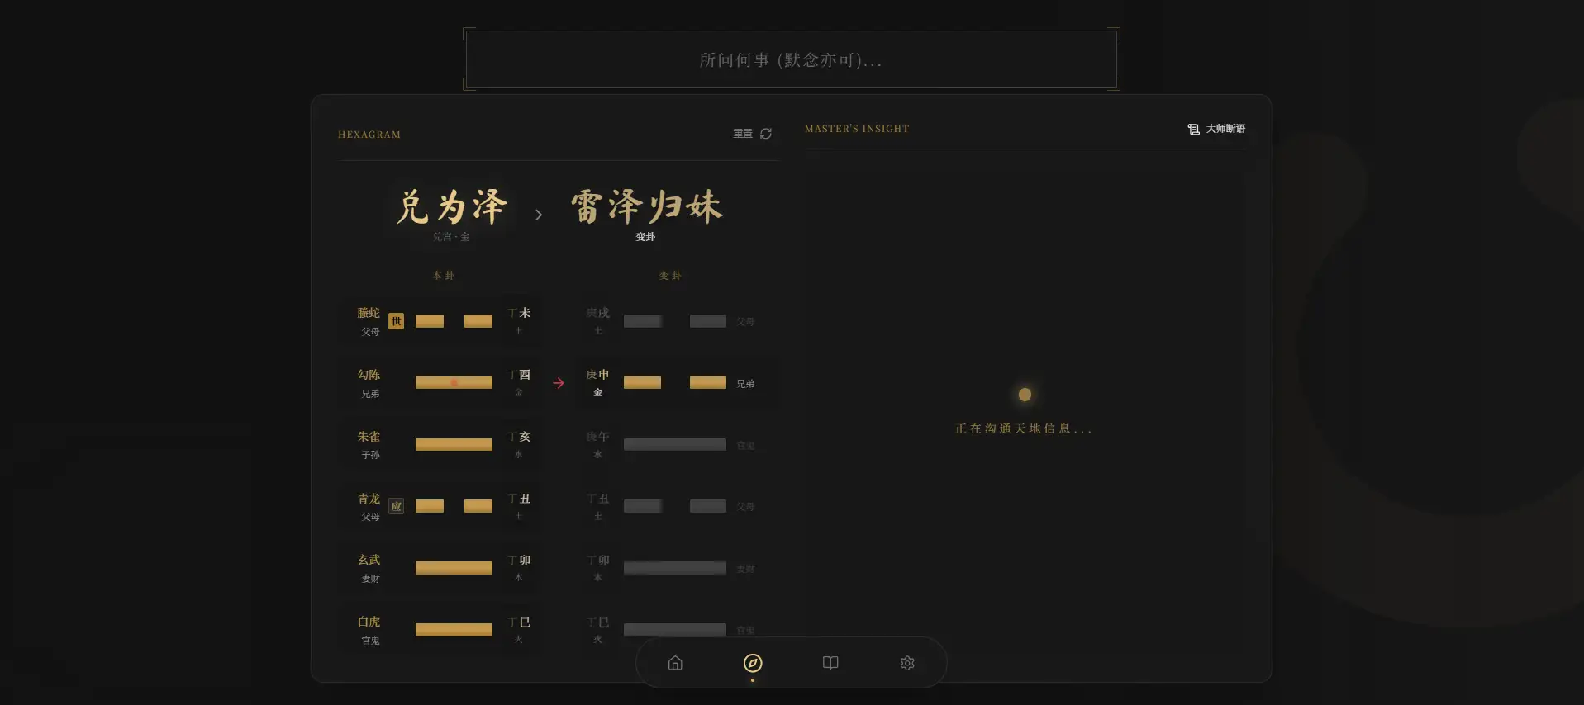Click the 丁酉 stem-branch label

[x=519, y=375]
